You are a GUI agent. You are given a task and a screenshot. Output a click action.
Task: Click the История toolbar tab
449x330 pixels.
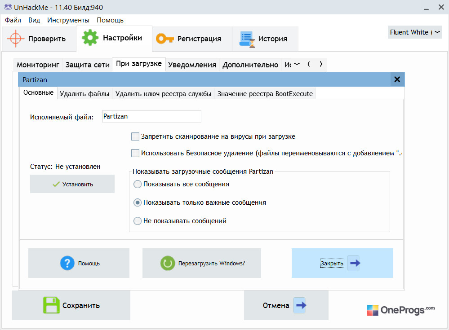pos(265,39)
